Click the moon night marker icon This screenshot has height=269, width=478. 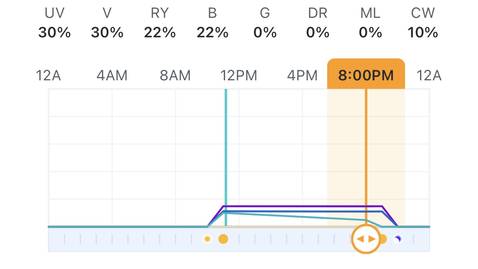tap(398, 239)
